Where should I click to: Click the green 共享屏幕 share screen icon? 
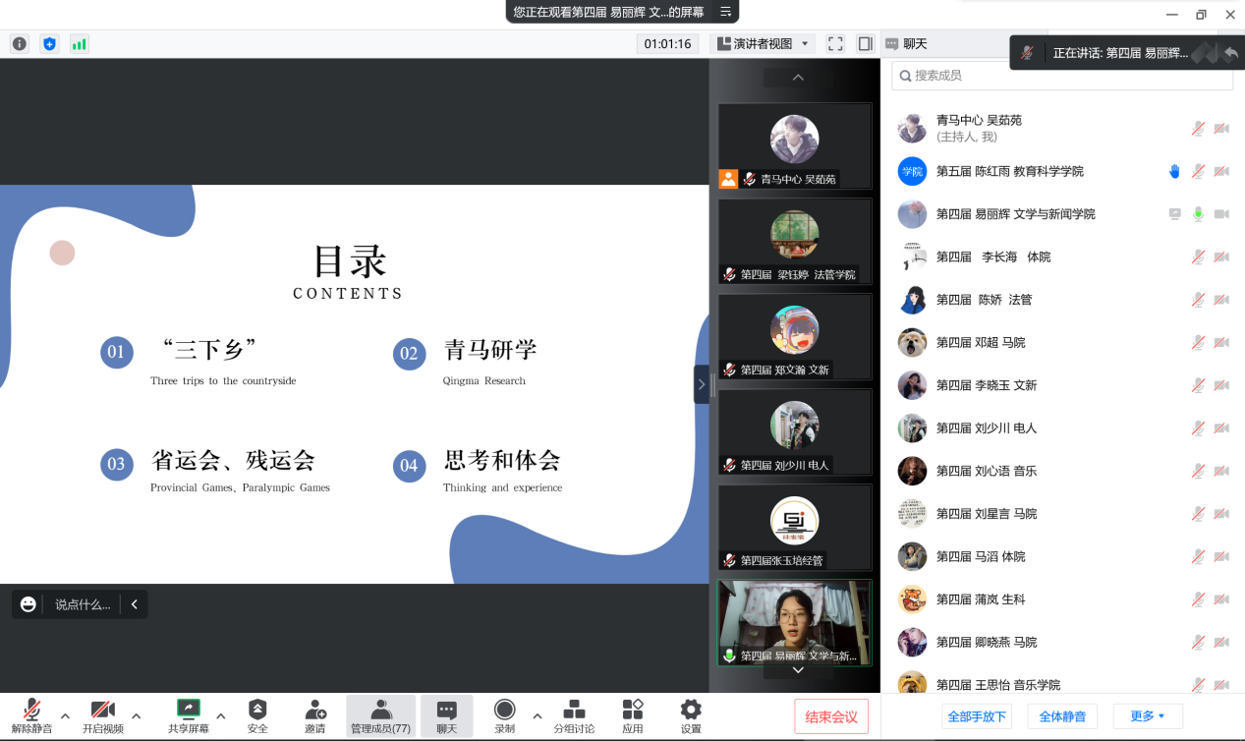[188, 710]
